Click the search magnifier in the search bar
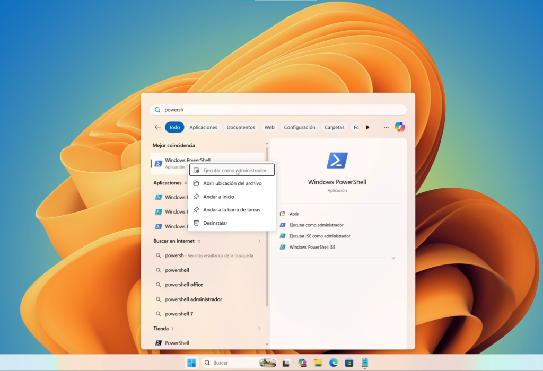This screenshot has height=371, width=543. tap(157, 109)
